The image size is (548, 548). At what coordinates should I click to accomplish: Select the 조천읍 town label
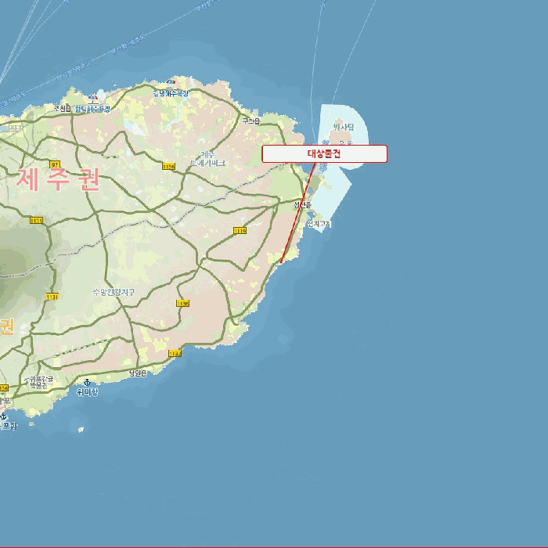coord(62,109)
